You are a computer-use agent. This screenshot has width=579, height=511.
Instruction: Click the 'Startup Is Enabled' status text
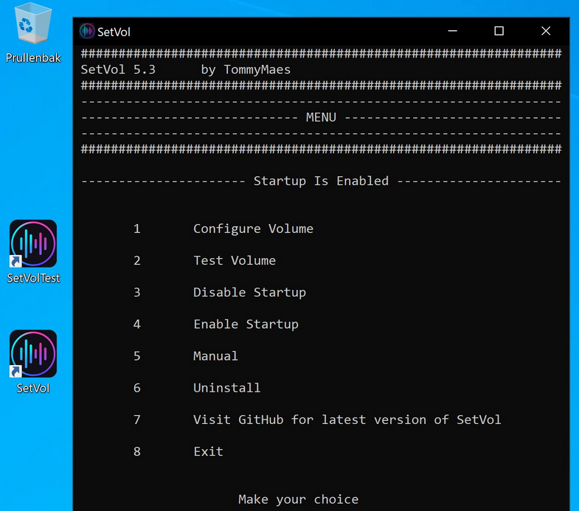coord(321,181)
